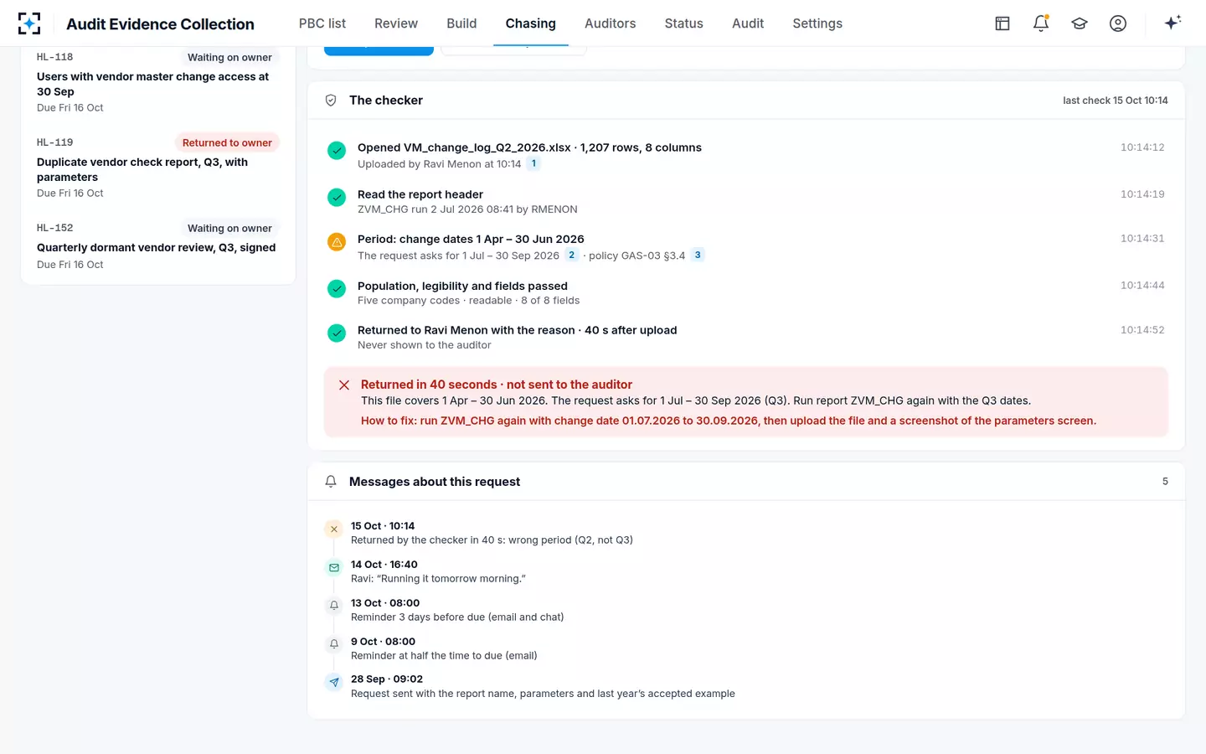Screen dimensions: 1206x754
Task: Open request HL-152 Quarterly dormant vendor review
Action: tap(158, 245)
